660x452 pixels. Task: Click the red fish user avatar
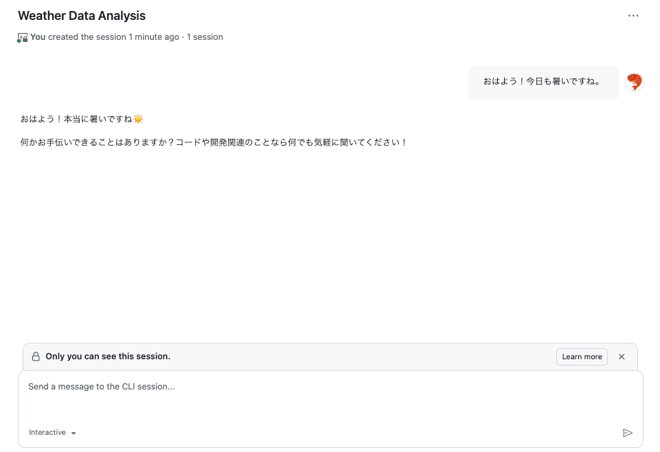pos(634,82)
